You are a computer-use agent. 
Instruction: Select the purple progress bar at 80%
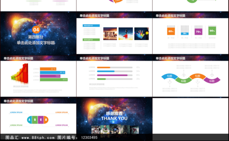click(x=112, y=75)
